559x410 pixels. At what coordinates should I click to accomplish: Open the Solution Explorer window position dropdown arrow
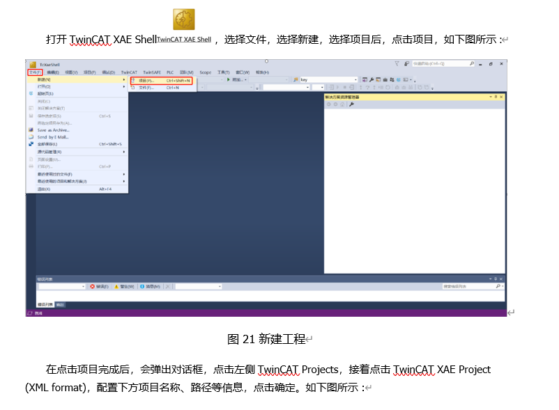491,97
